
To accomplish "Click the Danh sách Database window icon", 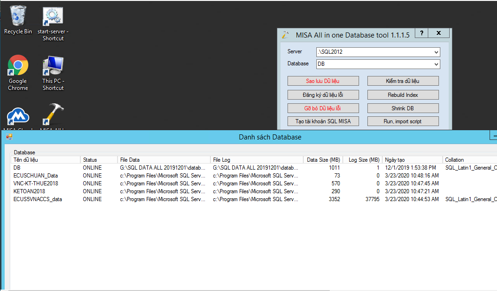I will click(x=9, y=137).
